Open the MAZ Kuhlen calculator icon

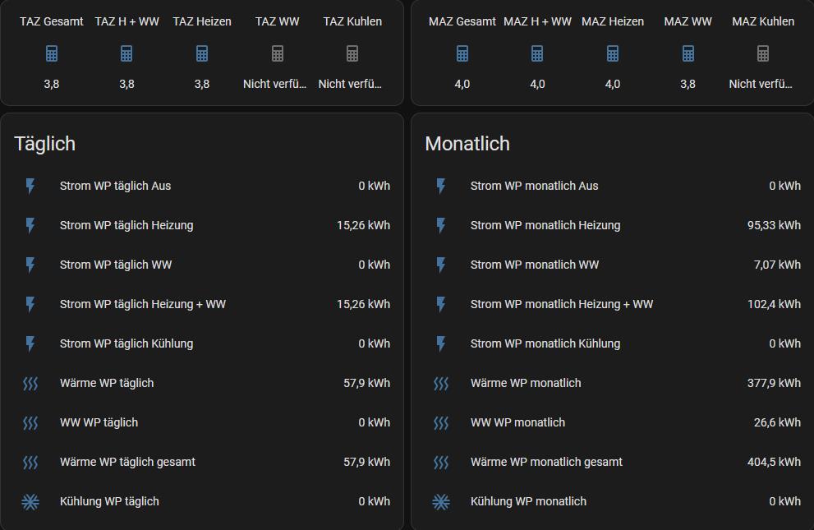pos(763,53)
